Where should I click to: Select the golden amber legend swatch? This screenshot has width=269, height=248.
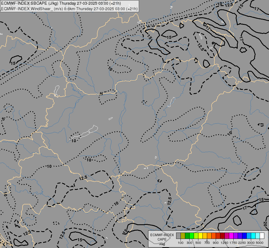[205, 236]
